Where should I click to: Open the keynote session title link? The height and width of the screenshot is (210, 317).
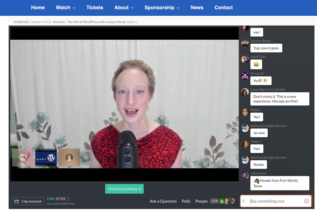89,22
